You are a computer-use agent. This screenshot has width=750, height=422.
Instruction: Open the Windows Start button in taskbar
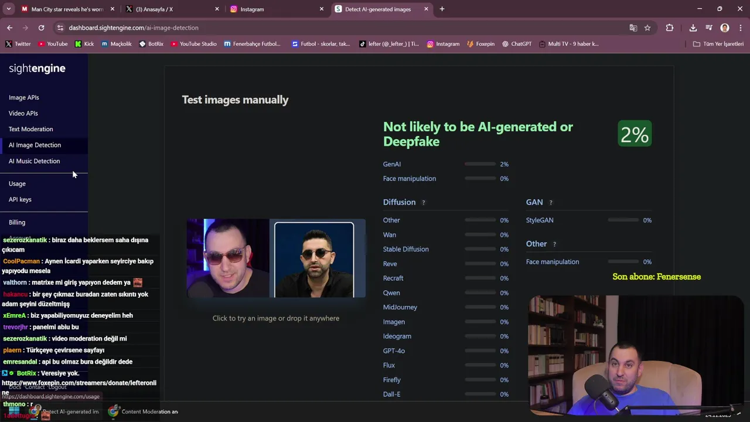[13, 411]
